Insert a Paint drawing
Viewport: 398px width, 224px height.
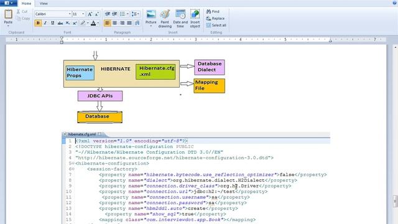coord(165,19)
